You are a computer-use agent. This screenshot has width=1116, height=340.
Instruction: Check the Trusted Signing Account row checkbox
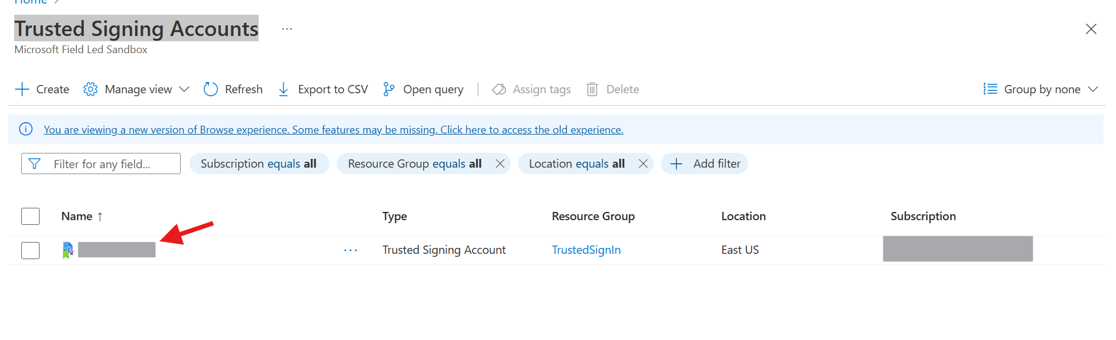[x=30, y=250]
